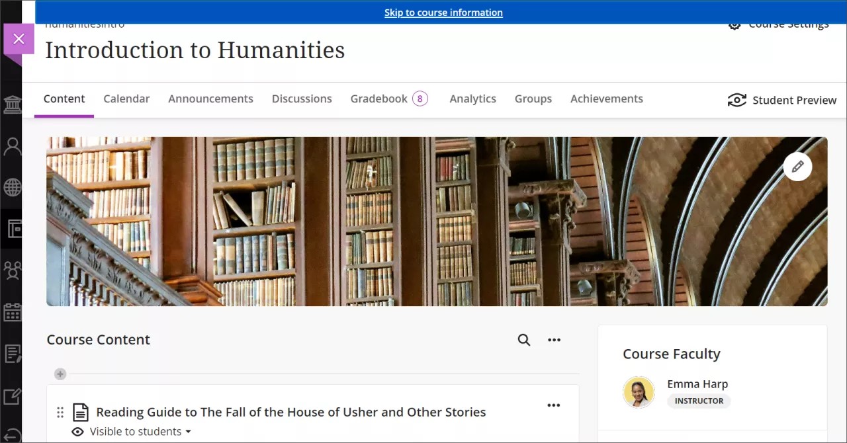Open Organizations from the left sidebar
Viewport: 847px width, 443px height.
tap(12, 270)
